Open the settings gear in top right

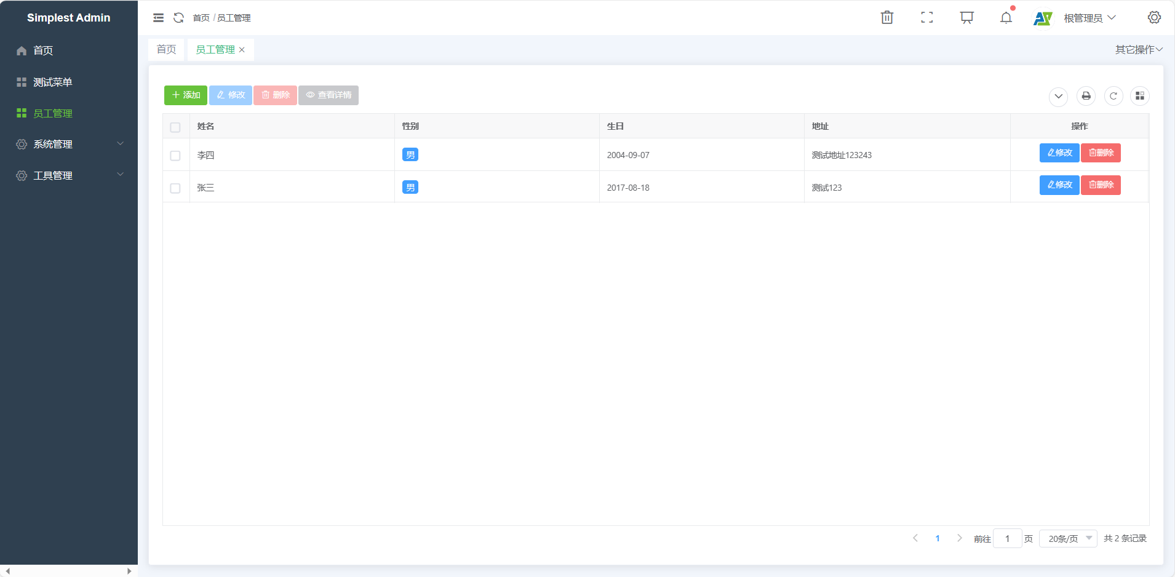coord(1154,18)
